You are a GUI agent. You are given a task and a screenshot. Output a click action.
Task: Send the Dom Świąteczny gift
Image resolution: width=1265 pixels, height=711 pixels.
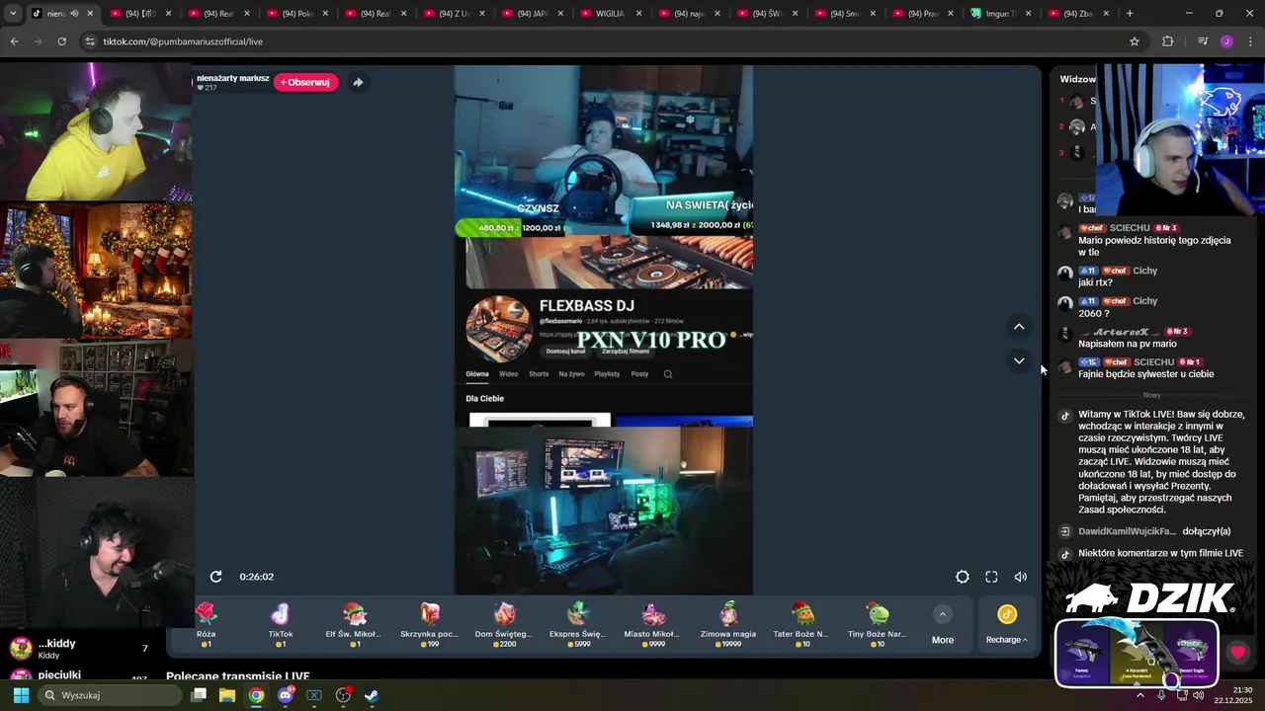click(x=504, y=624)
